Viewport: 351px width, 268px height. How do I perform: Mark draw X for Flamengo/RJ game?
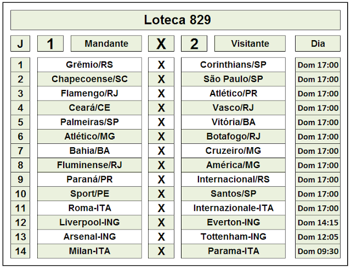tap(161, 93)
